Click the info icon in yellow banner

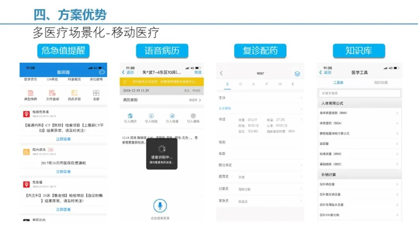click(x=125, y=82)
